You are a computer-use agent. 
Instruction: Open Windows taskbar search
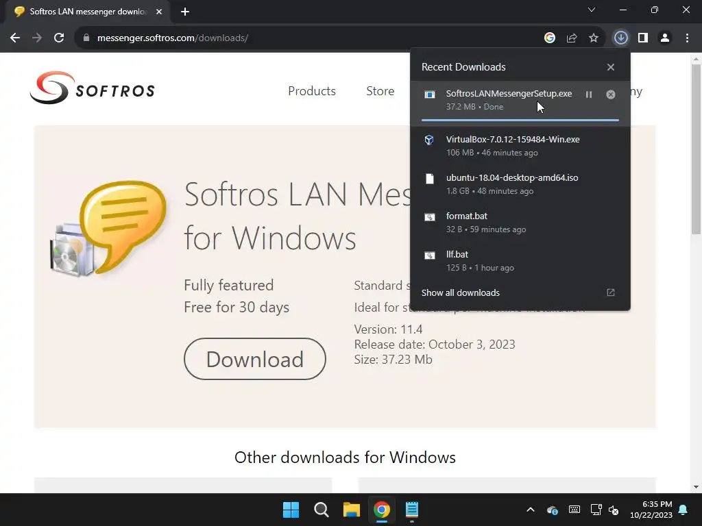click(321, 510)
